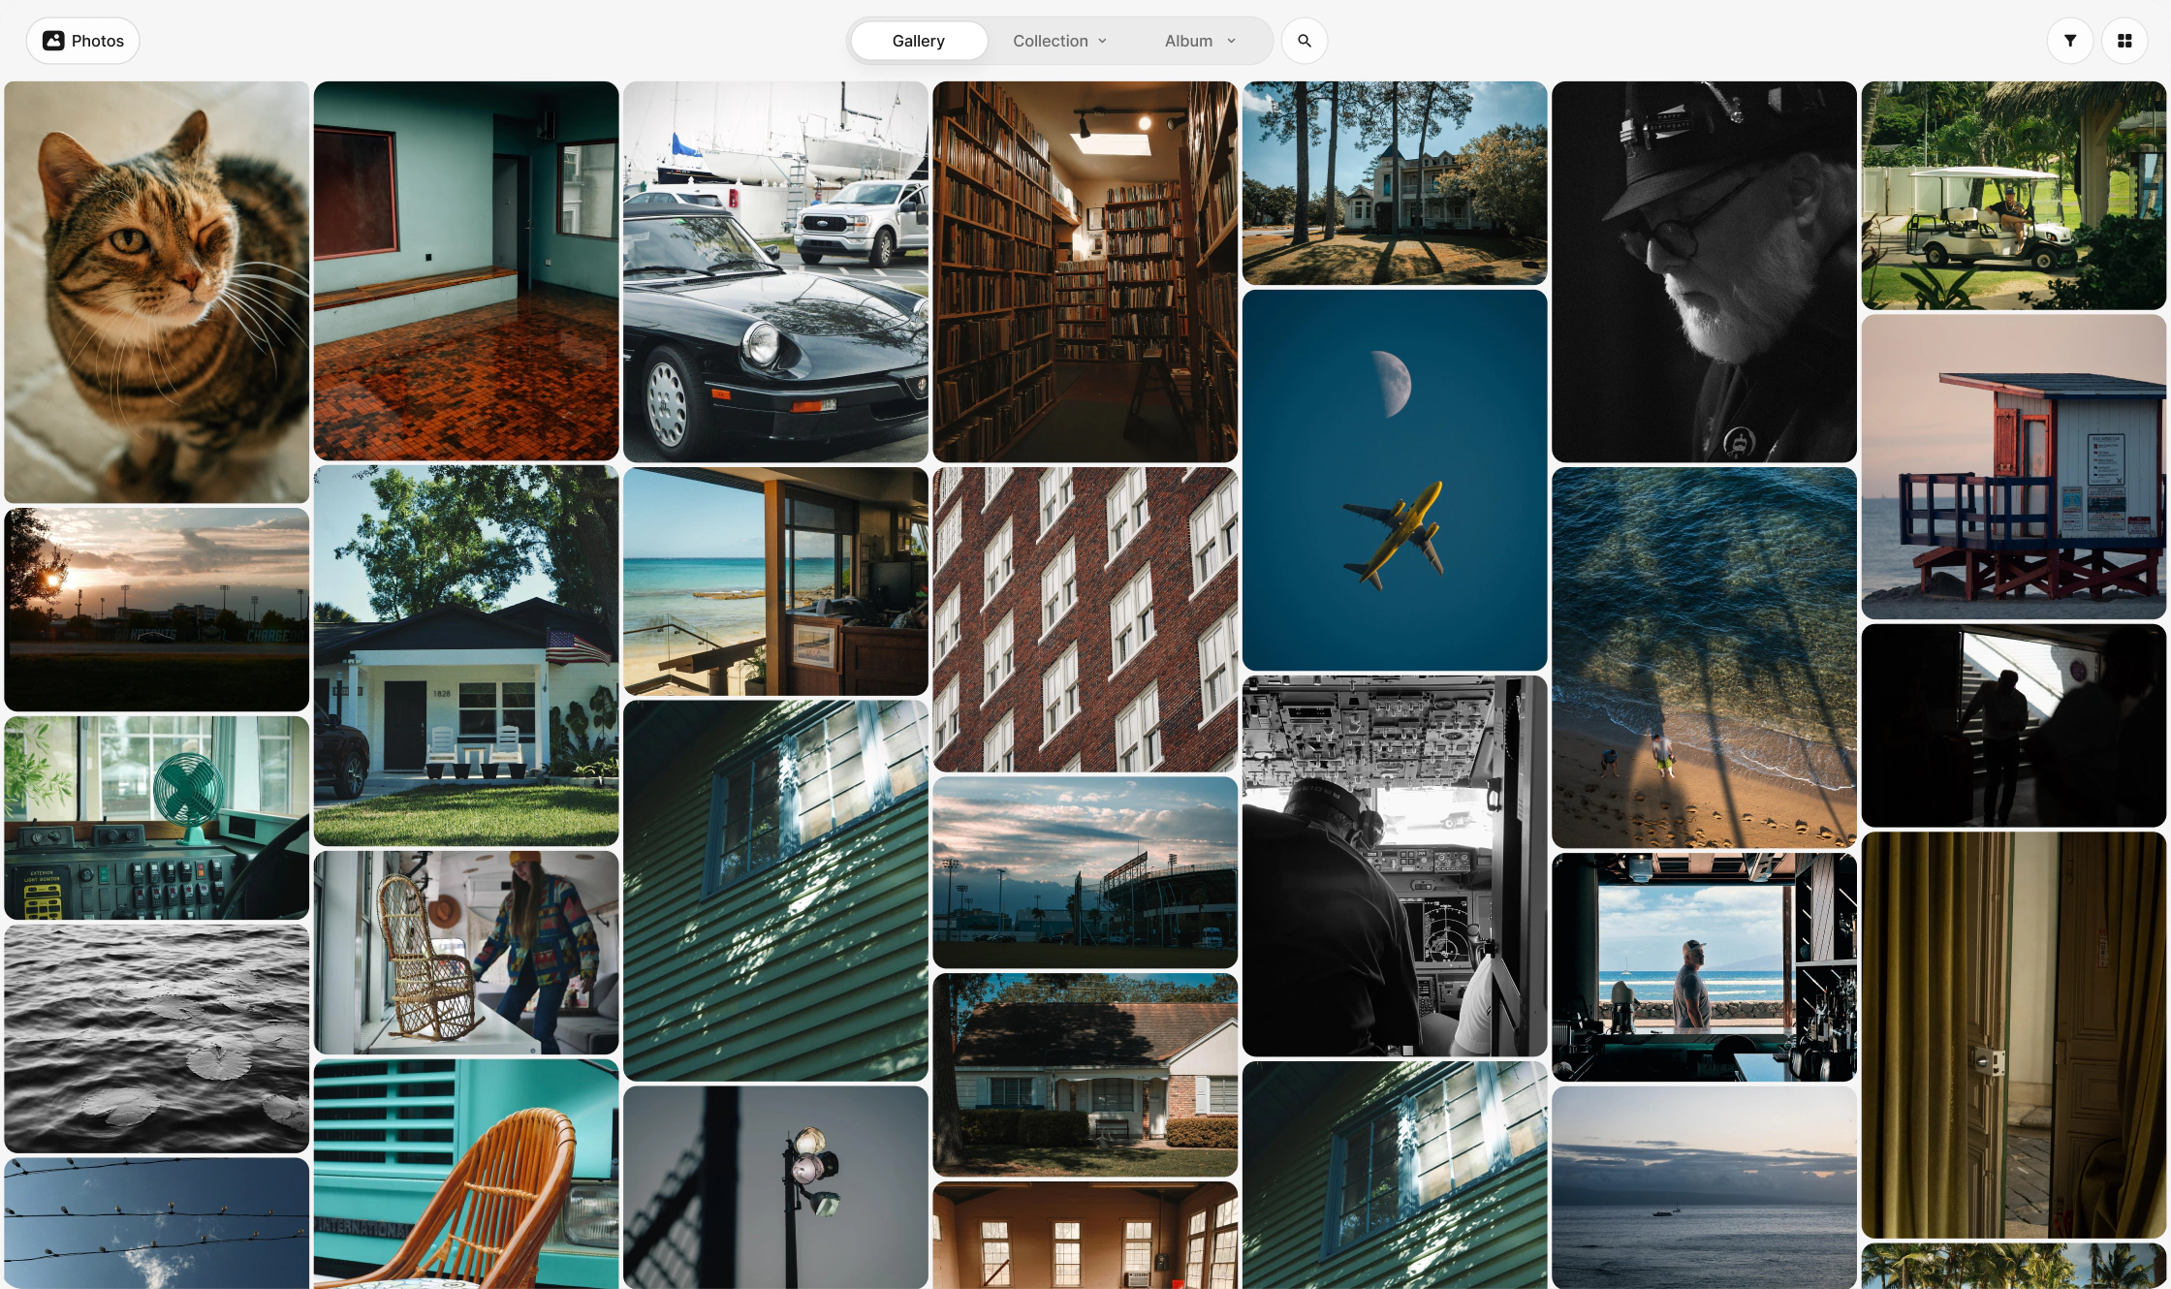
Task: Open the airplane and moon photo
Action: point(1395,480)
